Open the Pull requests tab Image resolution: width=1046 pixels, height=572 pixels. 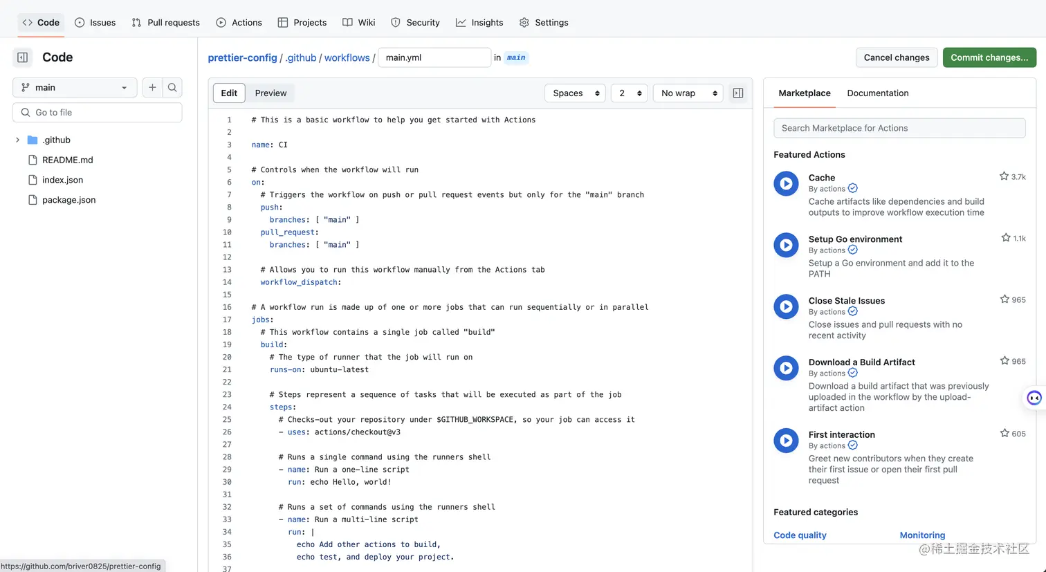point(165,22)
